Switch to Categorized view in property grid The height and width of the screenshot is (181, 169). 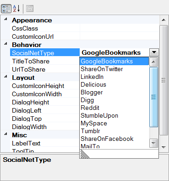6,9
